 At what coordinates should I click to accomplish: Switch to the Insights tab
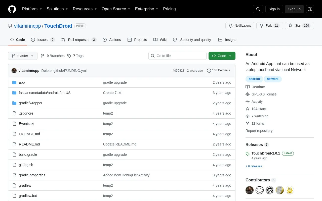click(228, 40)
